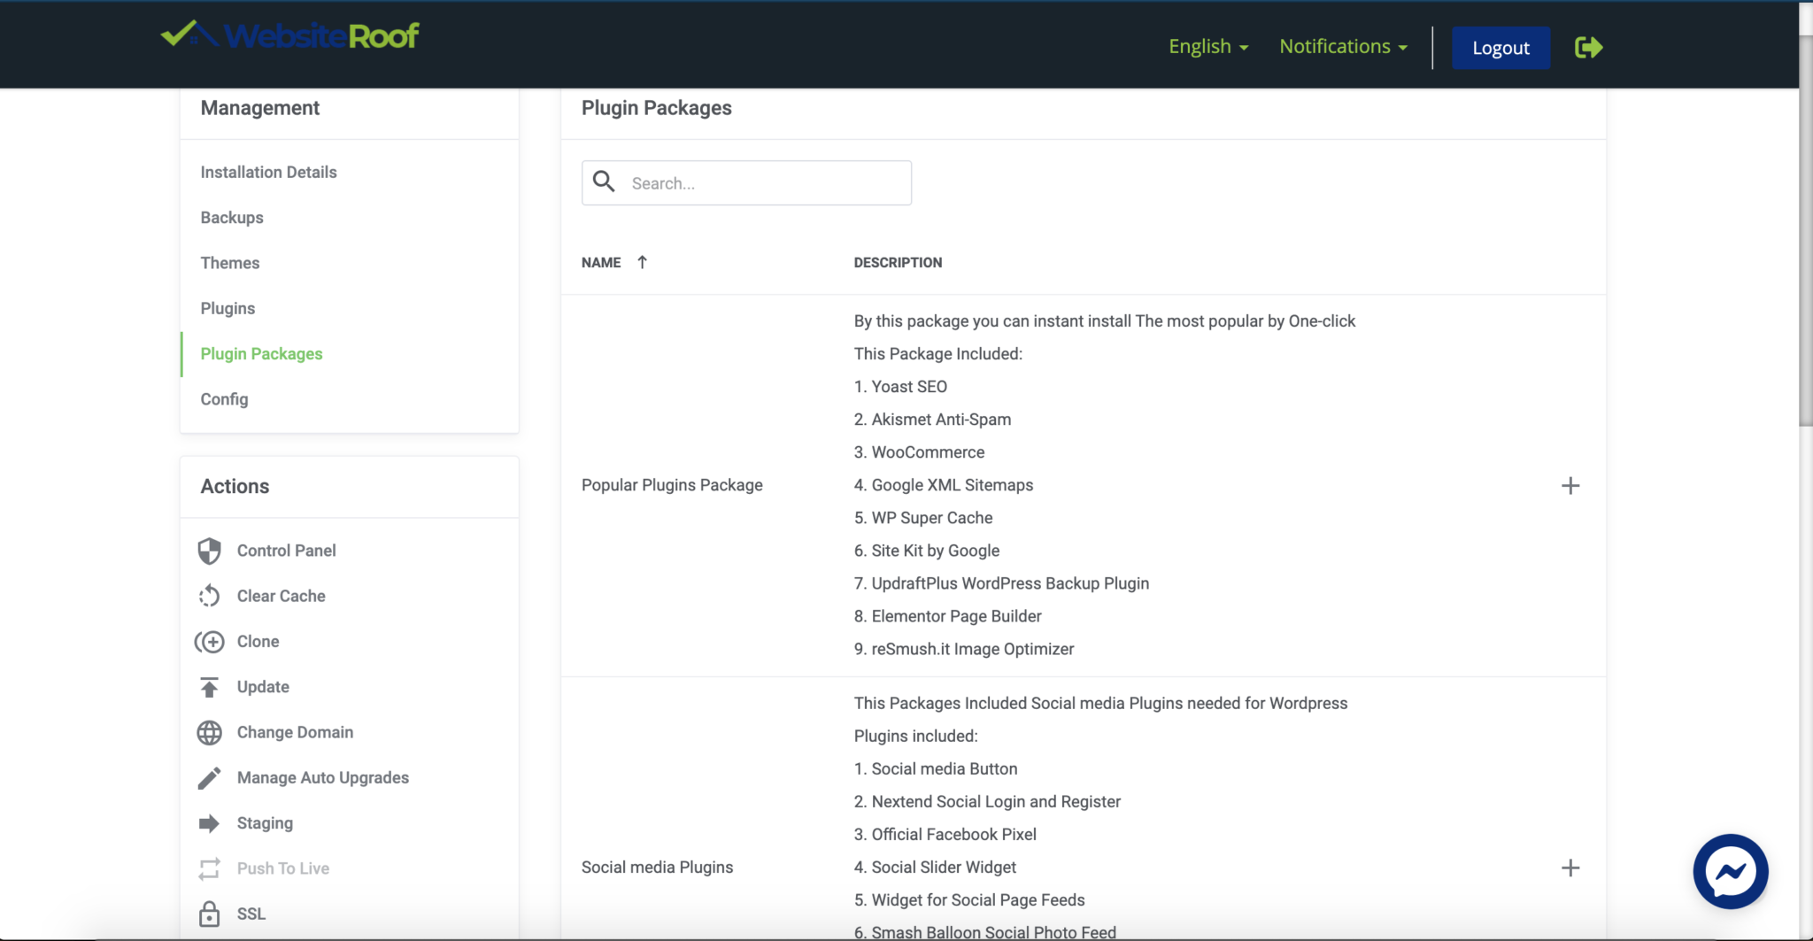Click the search magnifier icon

604,181
